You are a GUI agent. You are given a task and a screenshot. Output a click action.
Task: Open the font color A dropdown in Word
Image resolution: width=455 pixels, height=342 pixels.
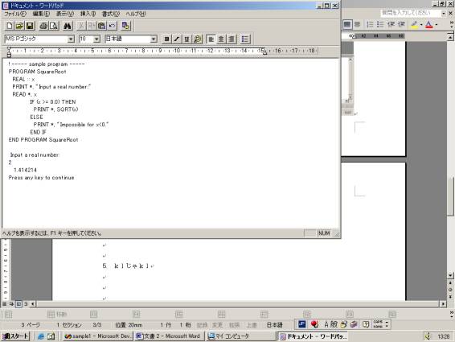pos(437,25)
